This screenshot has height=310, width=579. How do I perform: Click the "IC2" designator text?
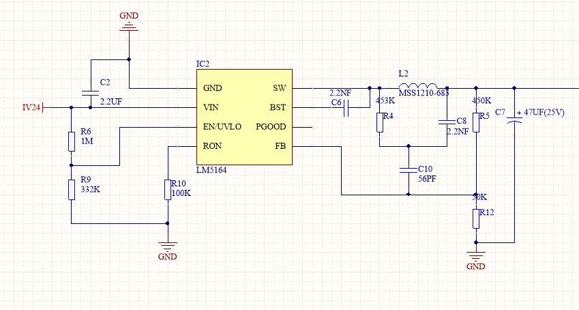point(203,64)
